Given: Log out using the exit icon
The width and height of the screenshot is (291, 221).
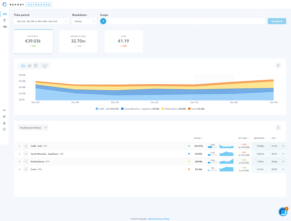Looking at the screenshot, I should click(4, 129).
